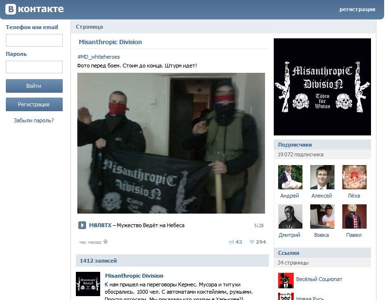Click the name Дмитрий under subscribers
This screenshot has height=300, width=389.
[289, 235]
